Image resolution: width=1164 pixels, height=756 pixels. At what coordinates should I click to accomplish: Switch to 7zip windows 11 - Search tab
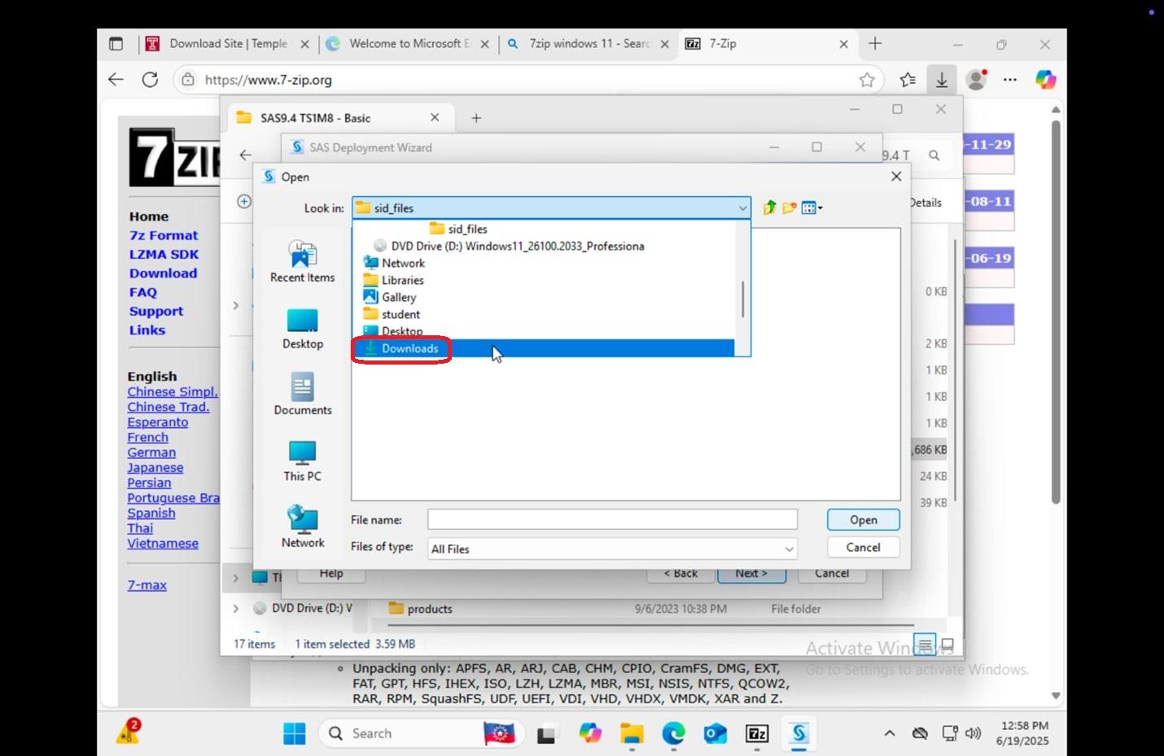pyautogui.click(x=589, y=44)
